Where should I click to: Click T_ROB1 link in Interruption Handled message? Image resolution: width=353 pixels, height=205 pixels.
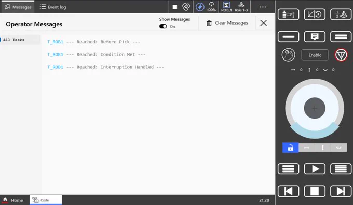(55, 67)
